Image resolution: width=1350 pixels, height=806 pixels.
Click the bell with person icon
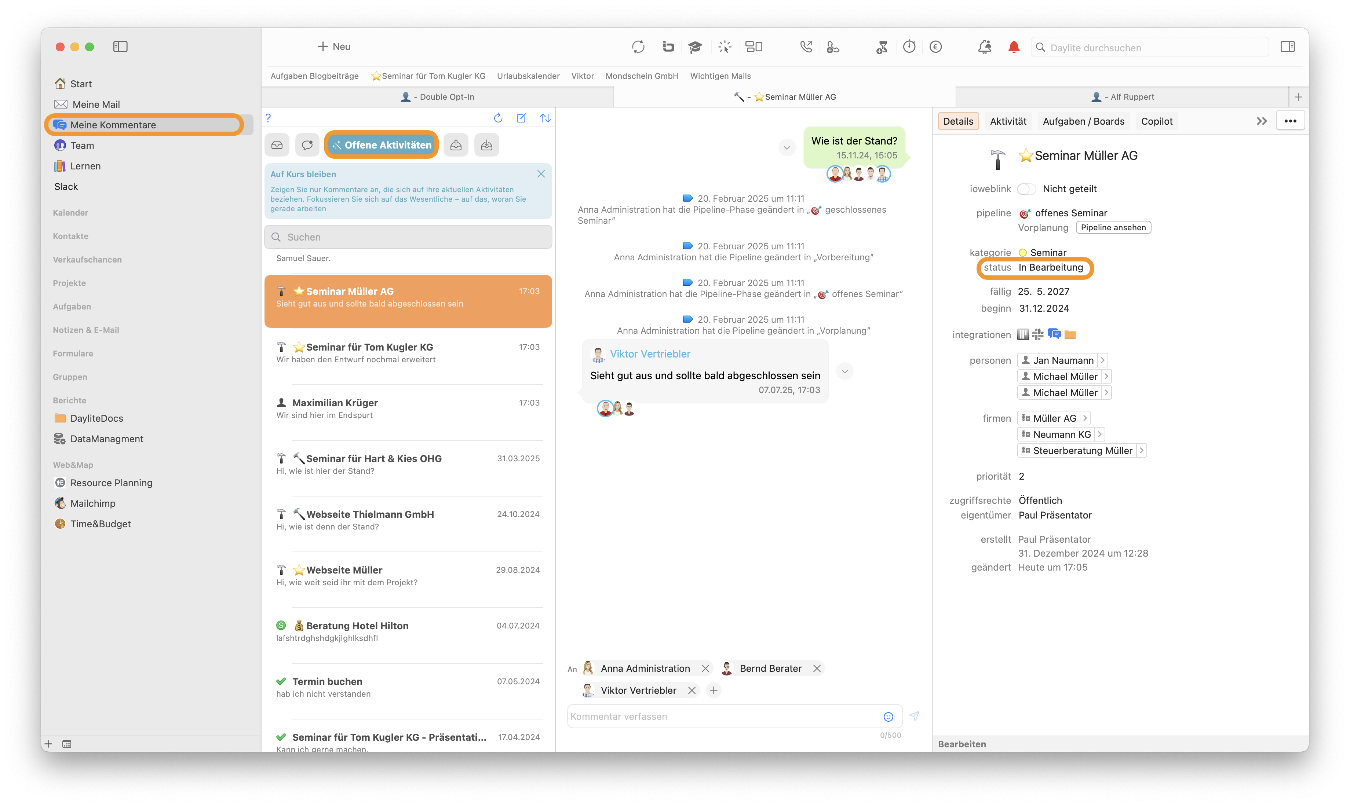pos(984,47)
